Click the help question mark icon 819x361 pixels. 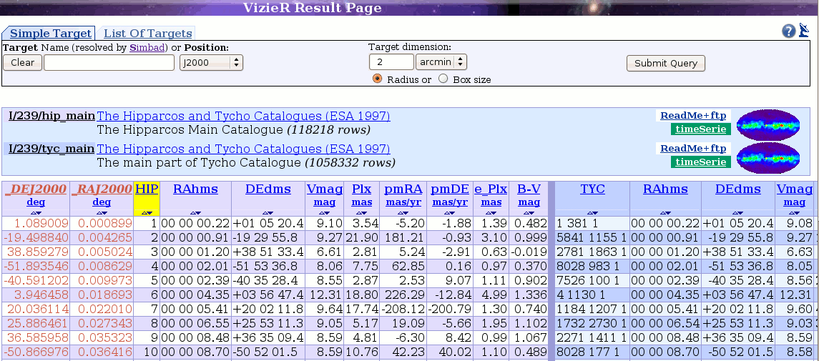pyautogui.click(x=788, y=31)
